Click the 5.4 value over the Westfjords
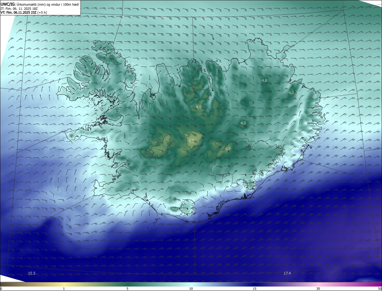Screen dimensions: 382x291 coord(91,74)
